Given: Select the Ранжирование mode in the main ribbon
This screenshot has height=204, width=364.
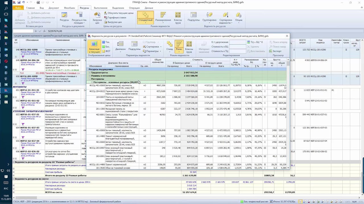Looking at the screenshot, I should pos(163,17).
